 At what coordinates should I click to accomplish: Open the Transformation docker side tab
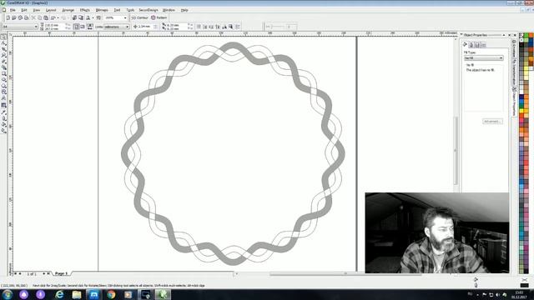[x=514, y=72]
